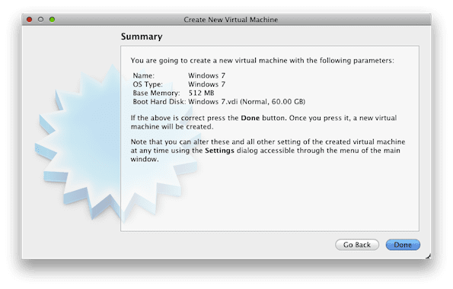The height and width of the screenshot is (289, 453).
Task: Minimize the wizard with the yellow button
Action: (x=41, y=19)
